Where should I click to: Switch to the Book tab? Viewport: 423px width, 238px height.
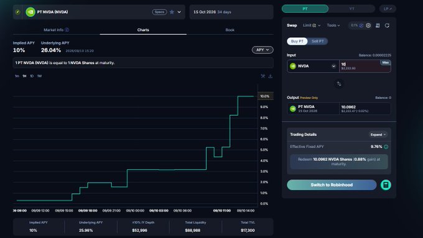[x=230, y=30]
